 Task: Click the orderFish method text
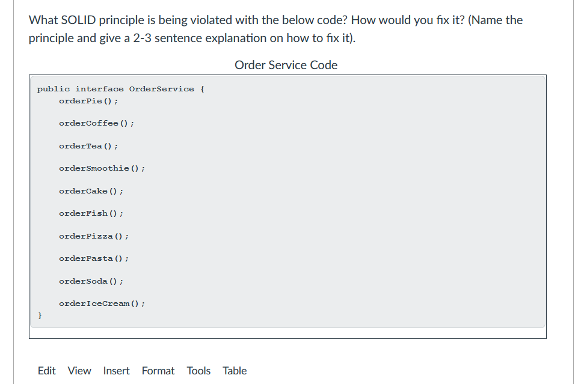point(90,213)
